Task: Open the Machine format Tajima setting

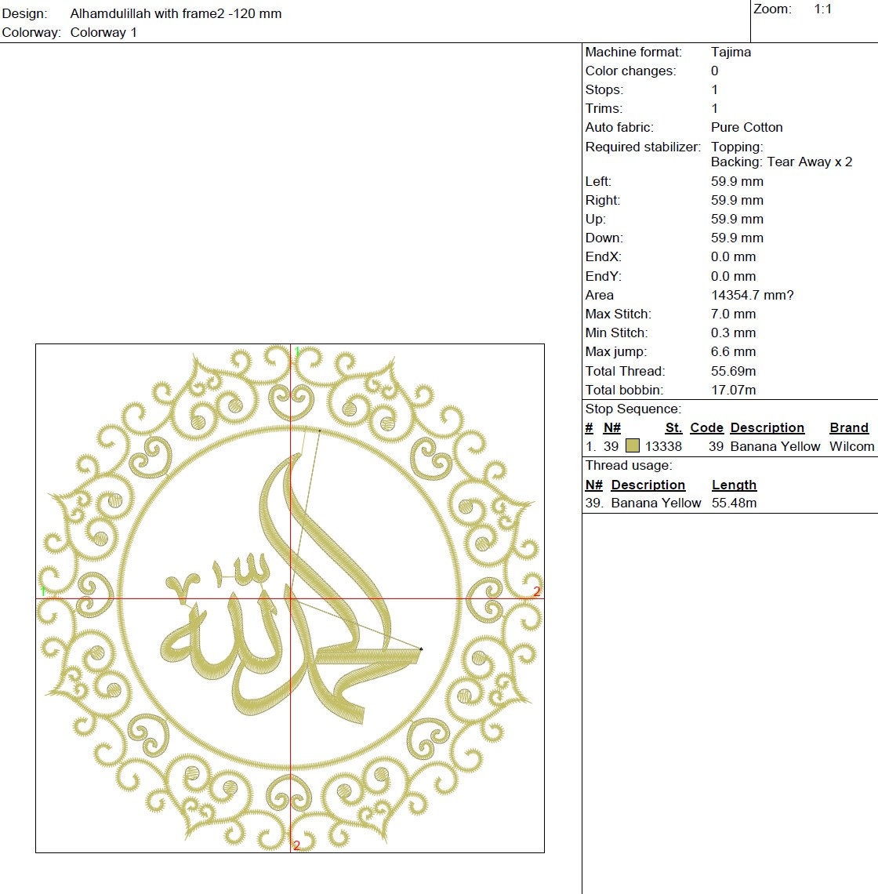Action: (x=730, y=52)
